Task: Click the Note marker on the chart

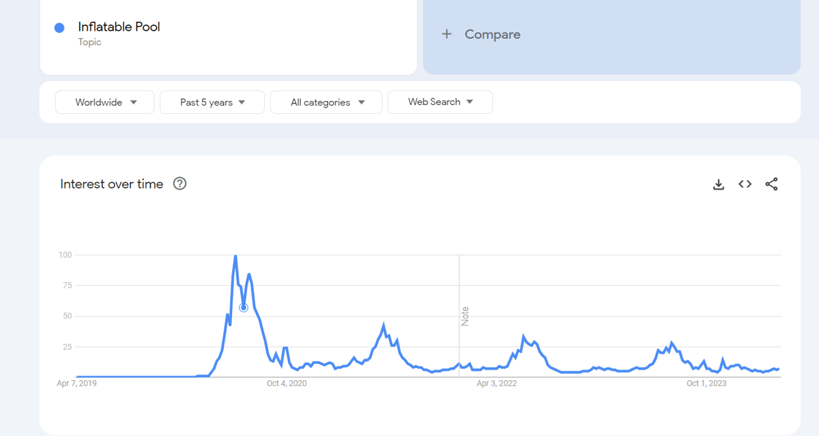Action: coord(465,316)
